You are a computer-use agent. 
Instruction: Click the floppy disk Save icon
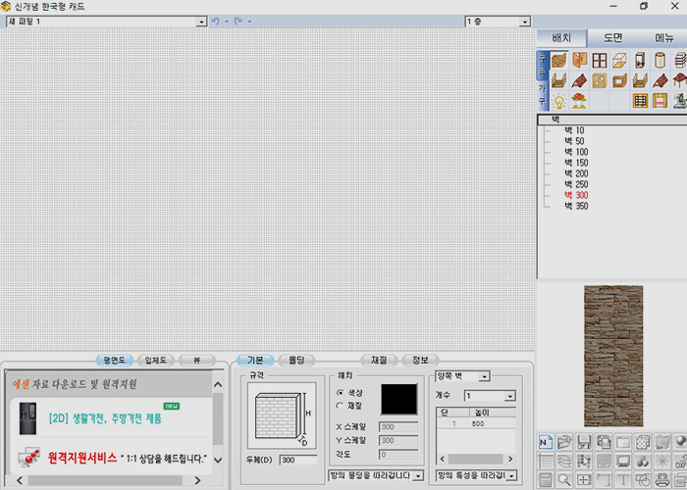click(x=583, y=442)
